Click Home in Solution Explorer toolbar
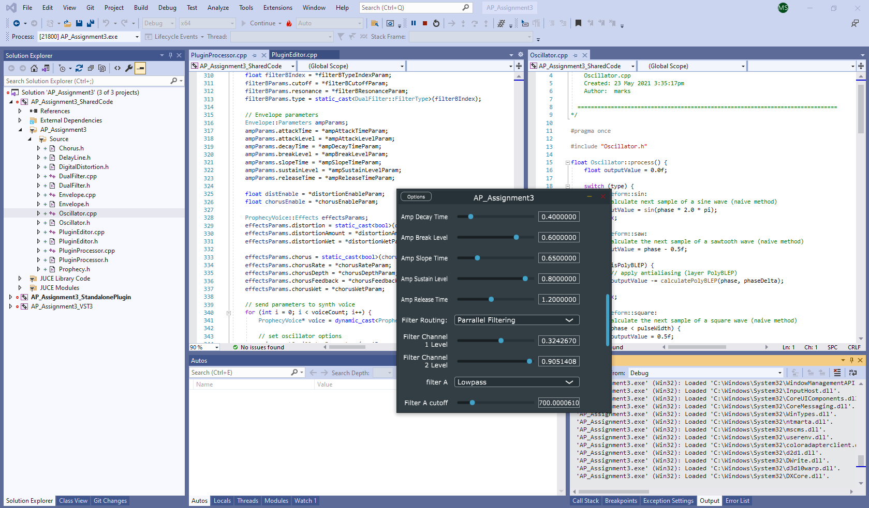Image resolution: width=869 pixels, height=508 pixels. coord(34,68)
